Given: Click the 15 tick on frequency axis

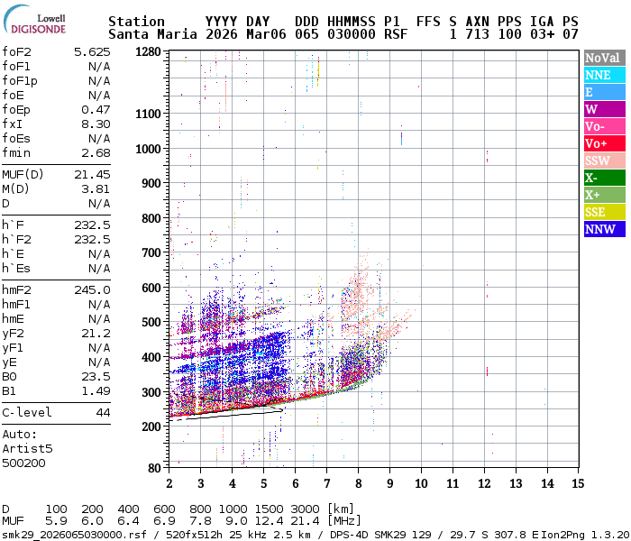Looking at the screenshot, I should 576,483.
